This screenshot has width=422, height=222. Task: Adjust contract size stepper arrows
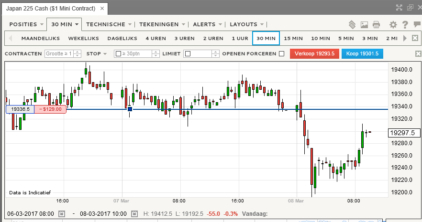tap(77, 53)
